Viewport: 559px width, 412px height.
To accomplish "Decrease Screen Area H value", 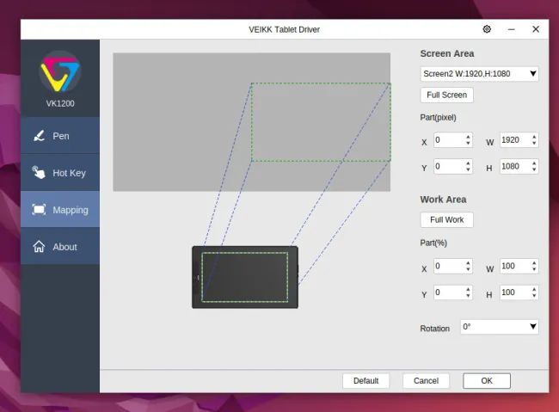I will 534,169.
